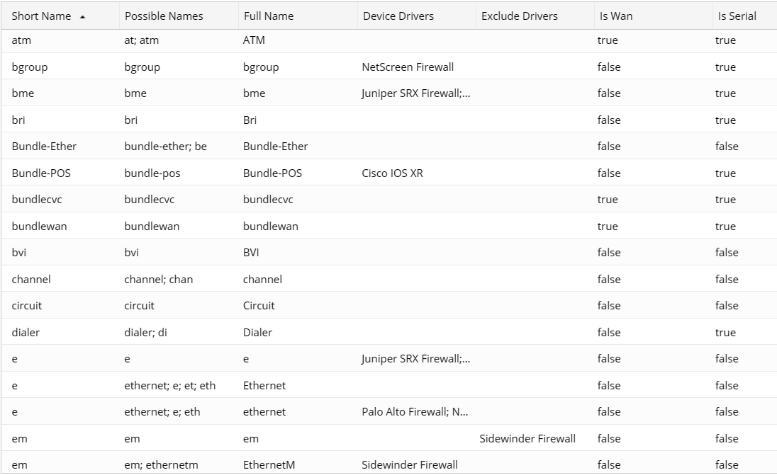The image size is (777, 475).
Task: Sort the table by Full Name header
Action: click(269, 16)
